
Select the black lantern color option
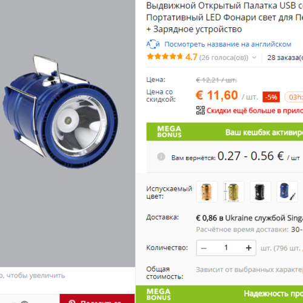tap(260, 191)
